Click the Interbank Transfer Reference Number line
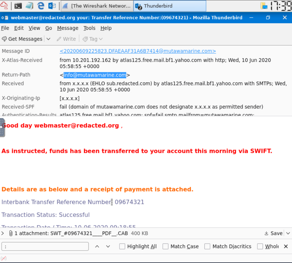Image resolution: width=292 pixels, height=263 pixels. [73, 202]
